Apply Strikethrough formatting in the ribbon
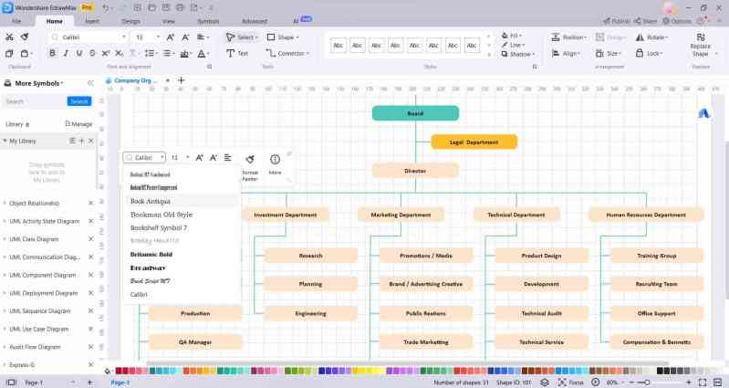Viewport: 729px width, 388px height. pyautogui.click(x=92, y=54)
